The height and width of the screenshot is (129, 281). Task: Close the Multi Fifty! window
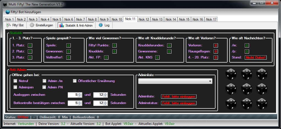[x=272, y=3]
